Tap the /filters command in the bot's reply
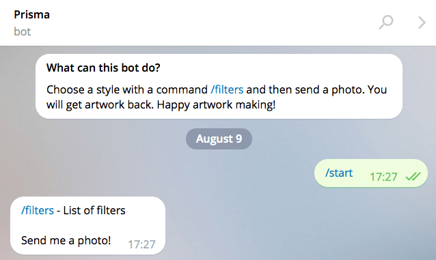Screen dimensions: 436x260 pos(38,210)
